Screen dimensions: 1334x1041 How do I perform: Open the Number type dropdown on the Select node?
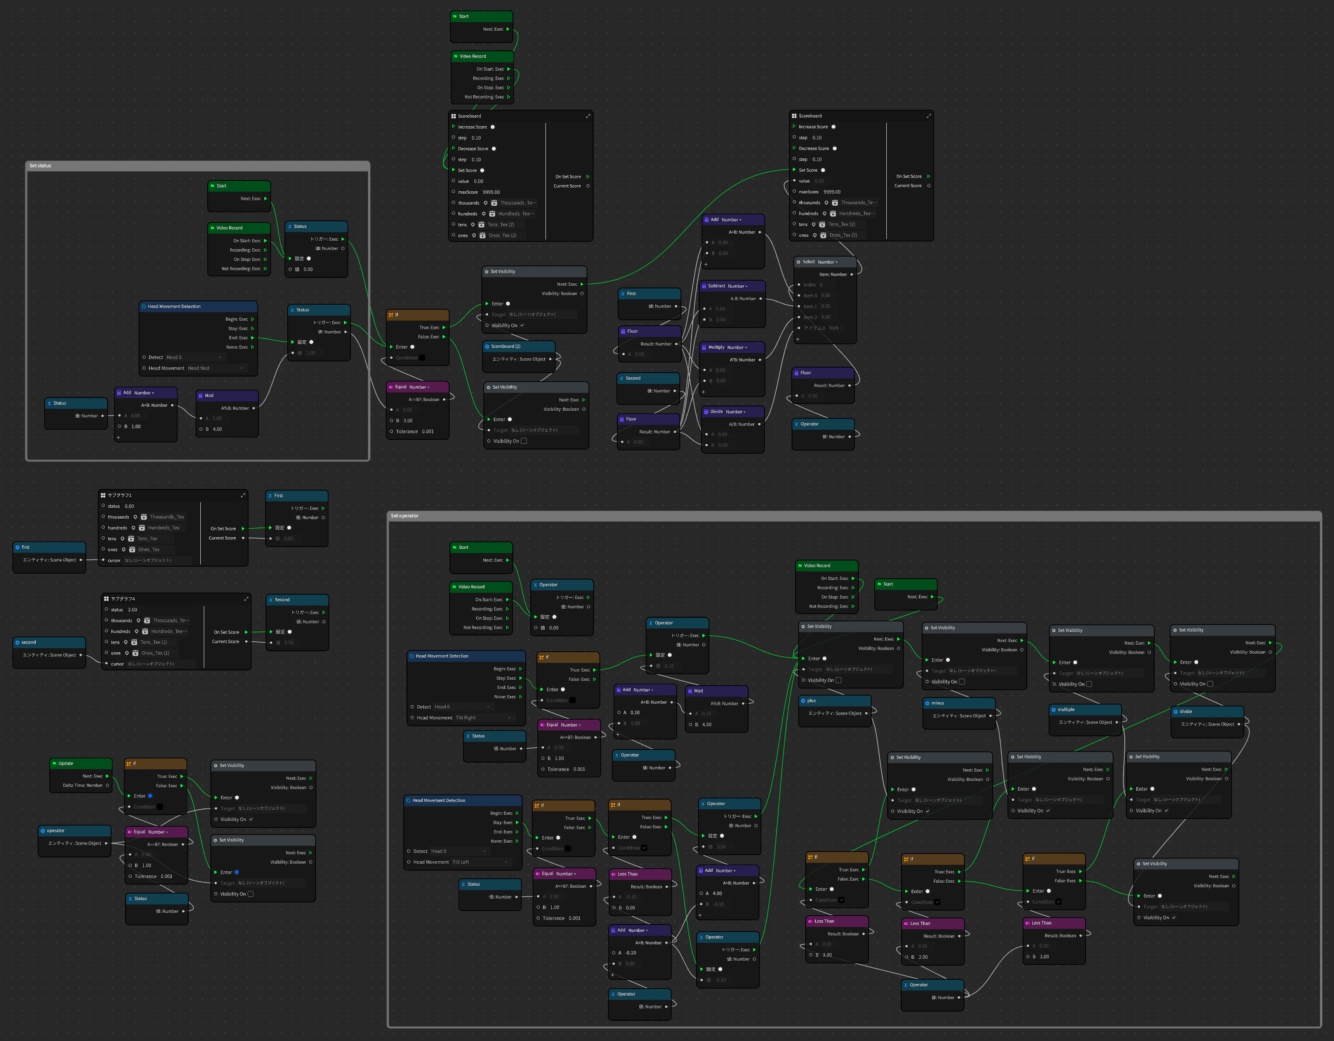[828, 262]
